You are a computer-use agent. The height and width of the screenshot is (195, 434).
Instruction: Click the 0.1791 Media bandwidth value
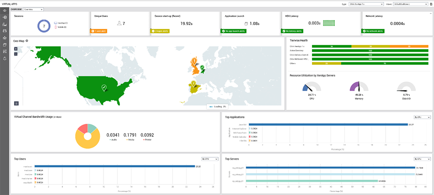(130, 135)
